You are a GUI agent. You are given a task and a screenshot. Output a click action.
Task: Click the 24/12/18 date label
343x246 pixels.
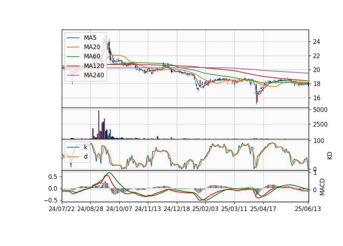tap(177, 209)
